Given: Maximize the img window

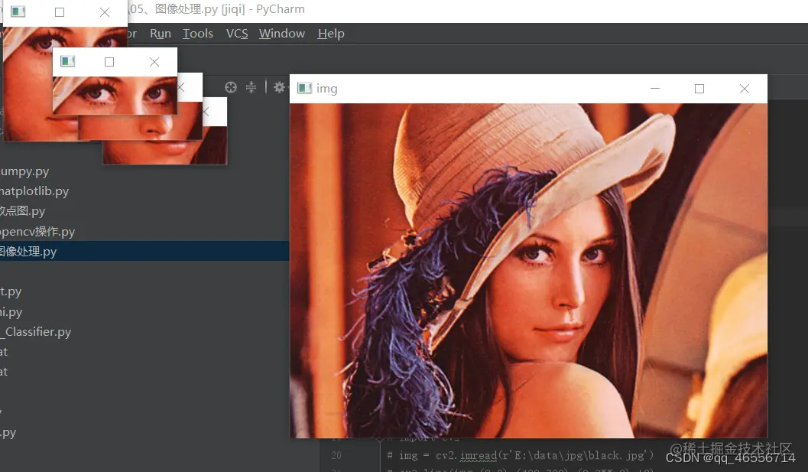Looking at the screenshot, I should tap(699, 89).
